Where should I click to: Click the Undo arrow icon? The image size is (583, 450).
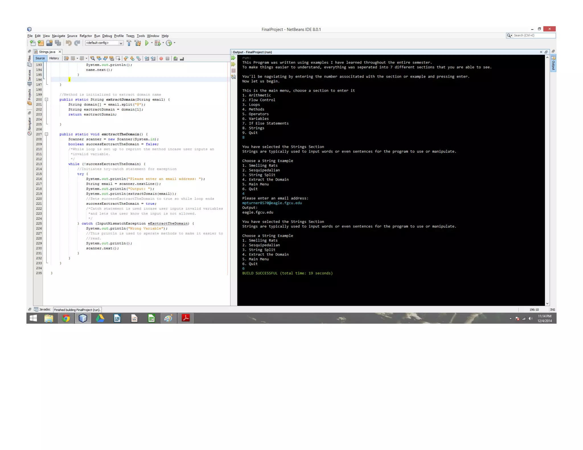click(x=69, y=43)
